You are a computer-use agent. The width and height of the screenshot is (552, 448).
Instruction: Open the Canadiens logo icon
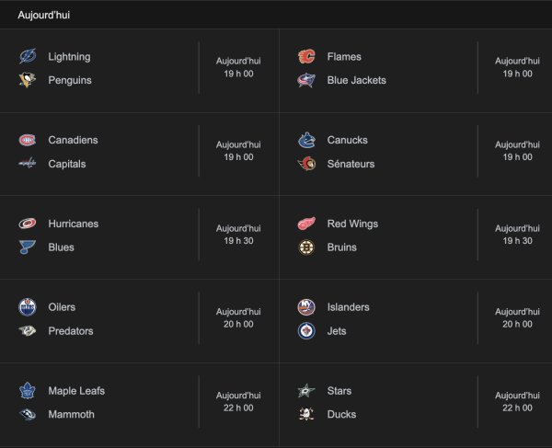pos(27,141)
